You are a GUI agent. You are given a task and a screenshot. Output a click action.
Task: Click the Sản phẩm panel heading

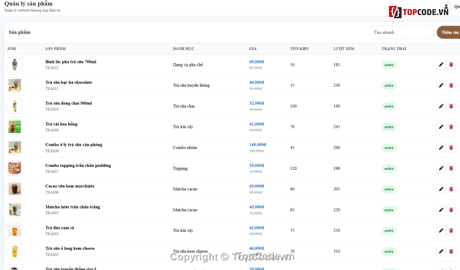tap(19, 32)
